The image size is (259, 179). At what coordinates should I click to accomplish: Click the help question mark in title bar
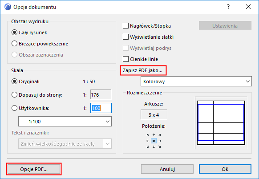228,7
